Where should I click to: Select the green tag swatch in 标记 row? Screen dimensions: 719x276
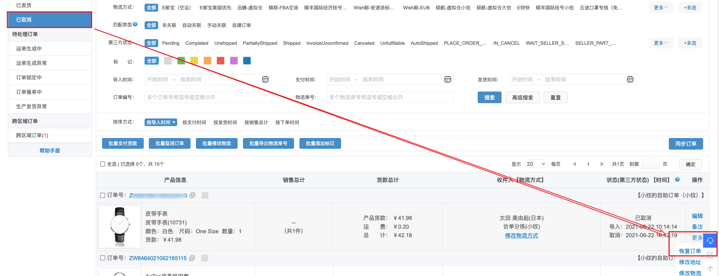[x=181, y=60]
